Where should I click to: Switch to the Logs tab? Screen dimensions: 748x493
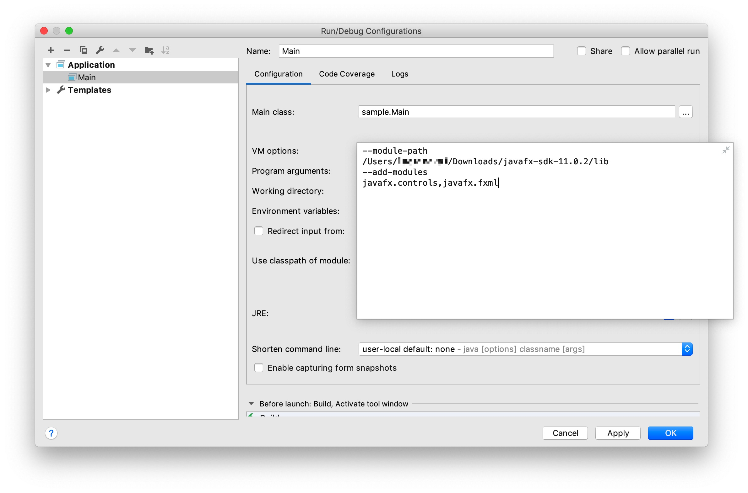point(399,74)
